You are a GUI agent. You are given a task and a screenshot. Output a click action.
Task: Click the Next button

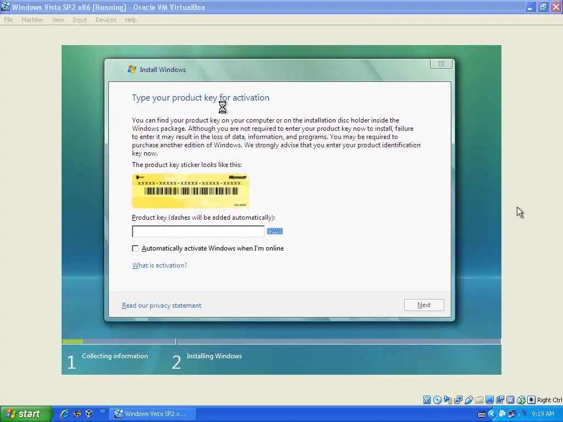(424, 305)
